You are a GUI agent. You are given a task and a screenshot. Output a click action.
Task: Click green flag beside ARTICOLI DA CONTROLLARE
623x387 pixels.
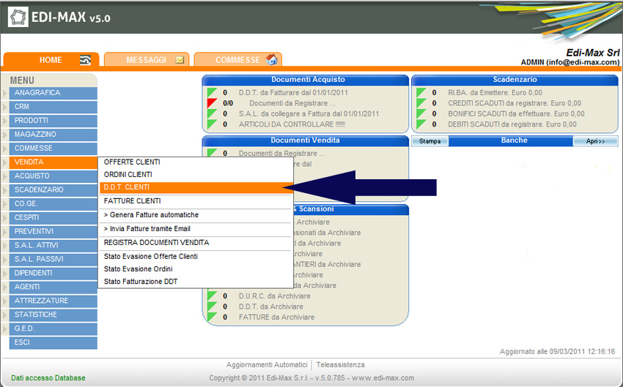pos(213,124)
